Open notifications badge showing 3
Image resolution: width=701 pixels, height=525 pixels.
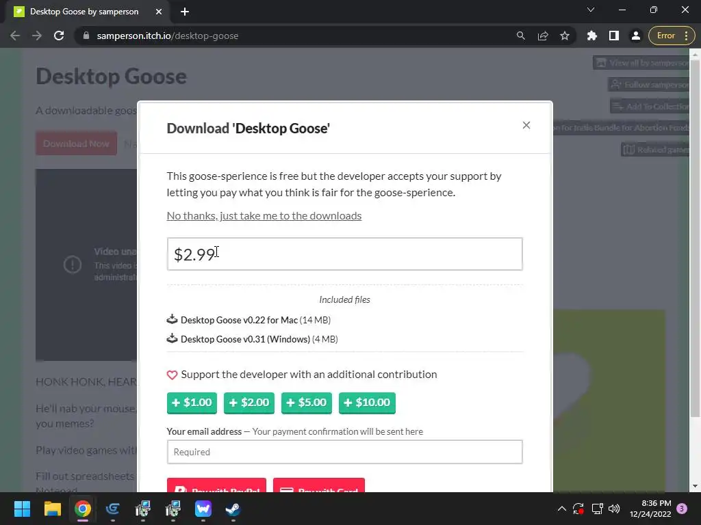tap(682, 509)
